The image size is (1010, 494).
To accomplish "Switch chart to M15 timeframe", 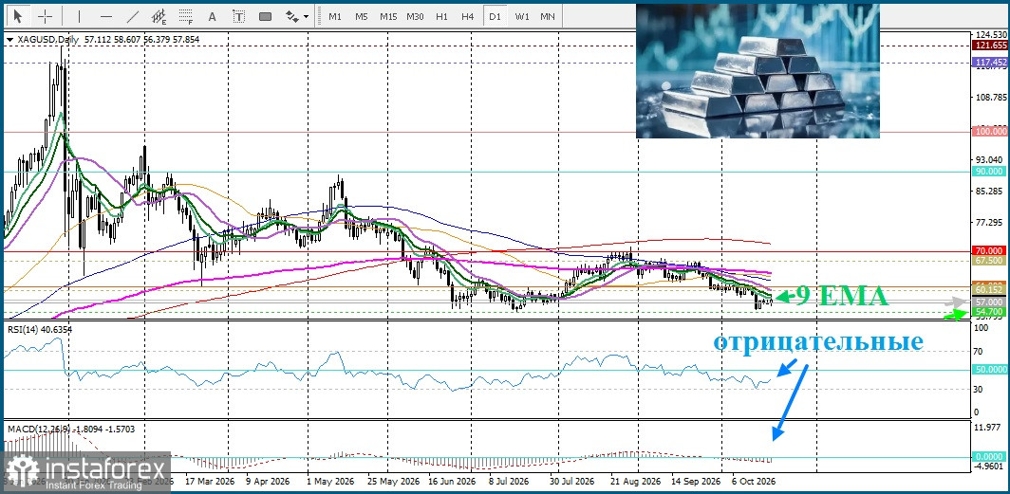I will tap(387, 17).
